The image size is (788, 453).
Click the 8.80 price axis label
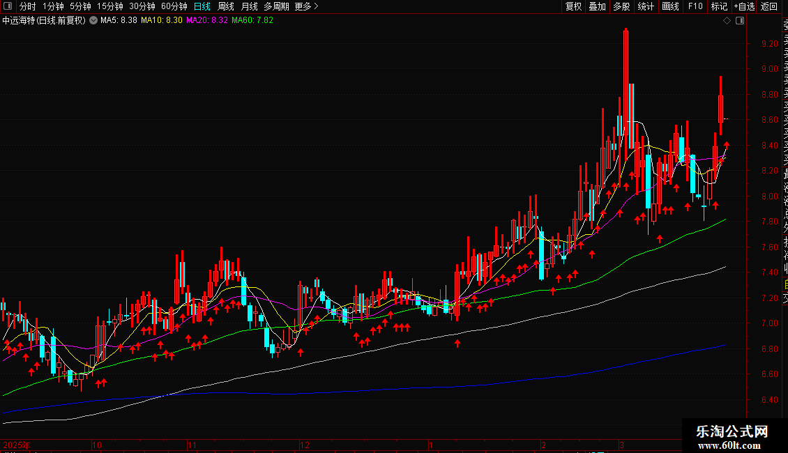tap(769, 94)
